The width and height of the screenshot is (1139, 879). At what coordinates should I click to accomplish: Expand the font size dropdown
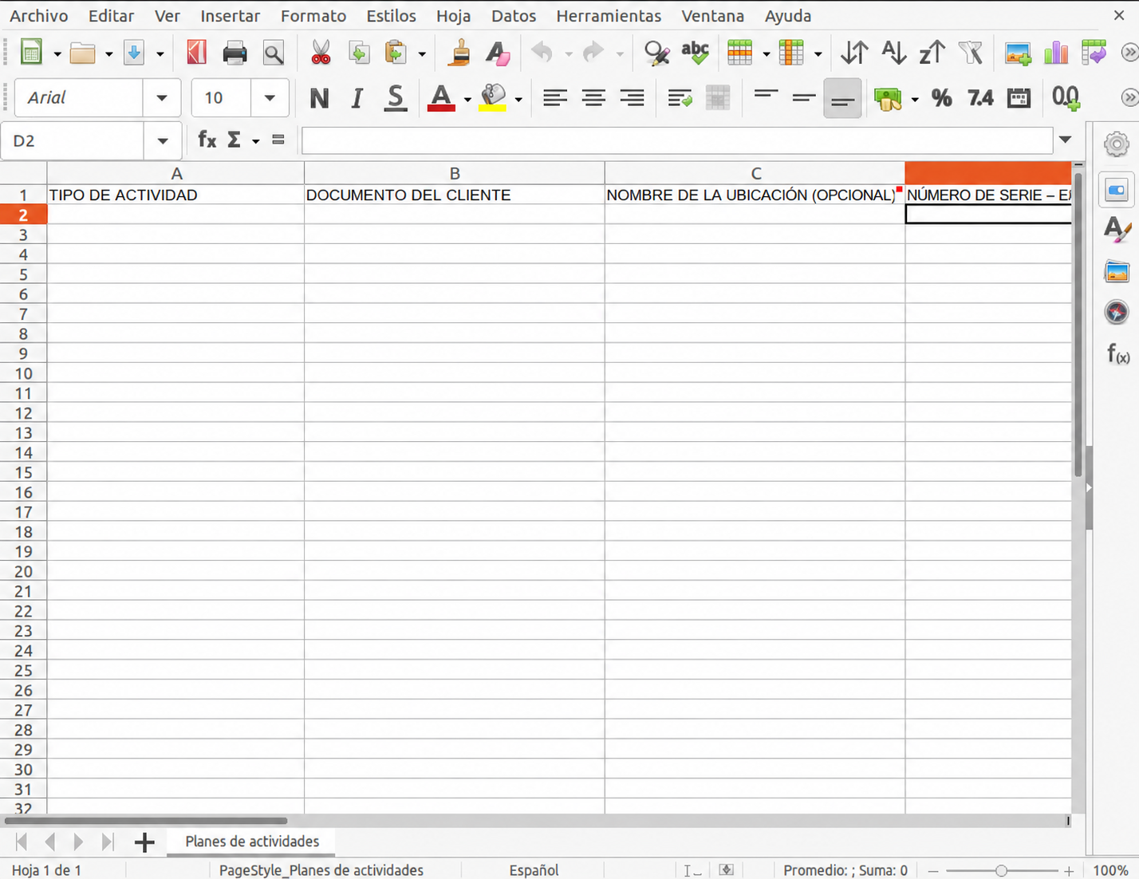click(x=270, y=98)
